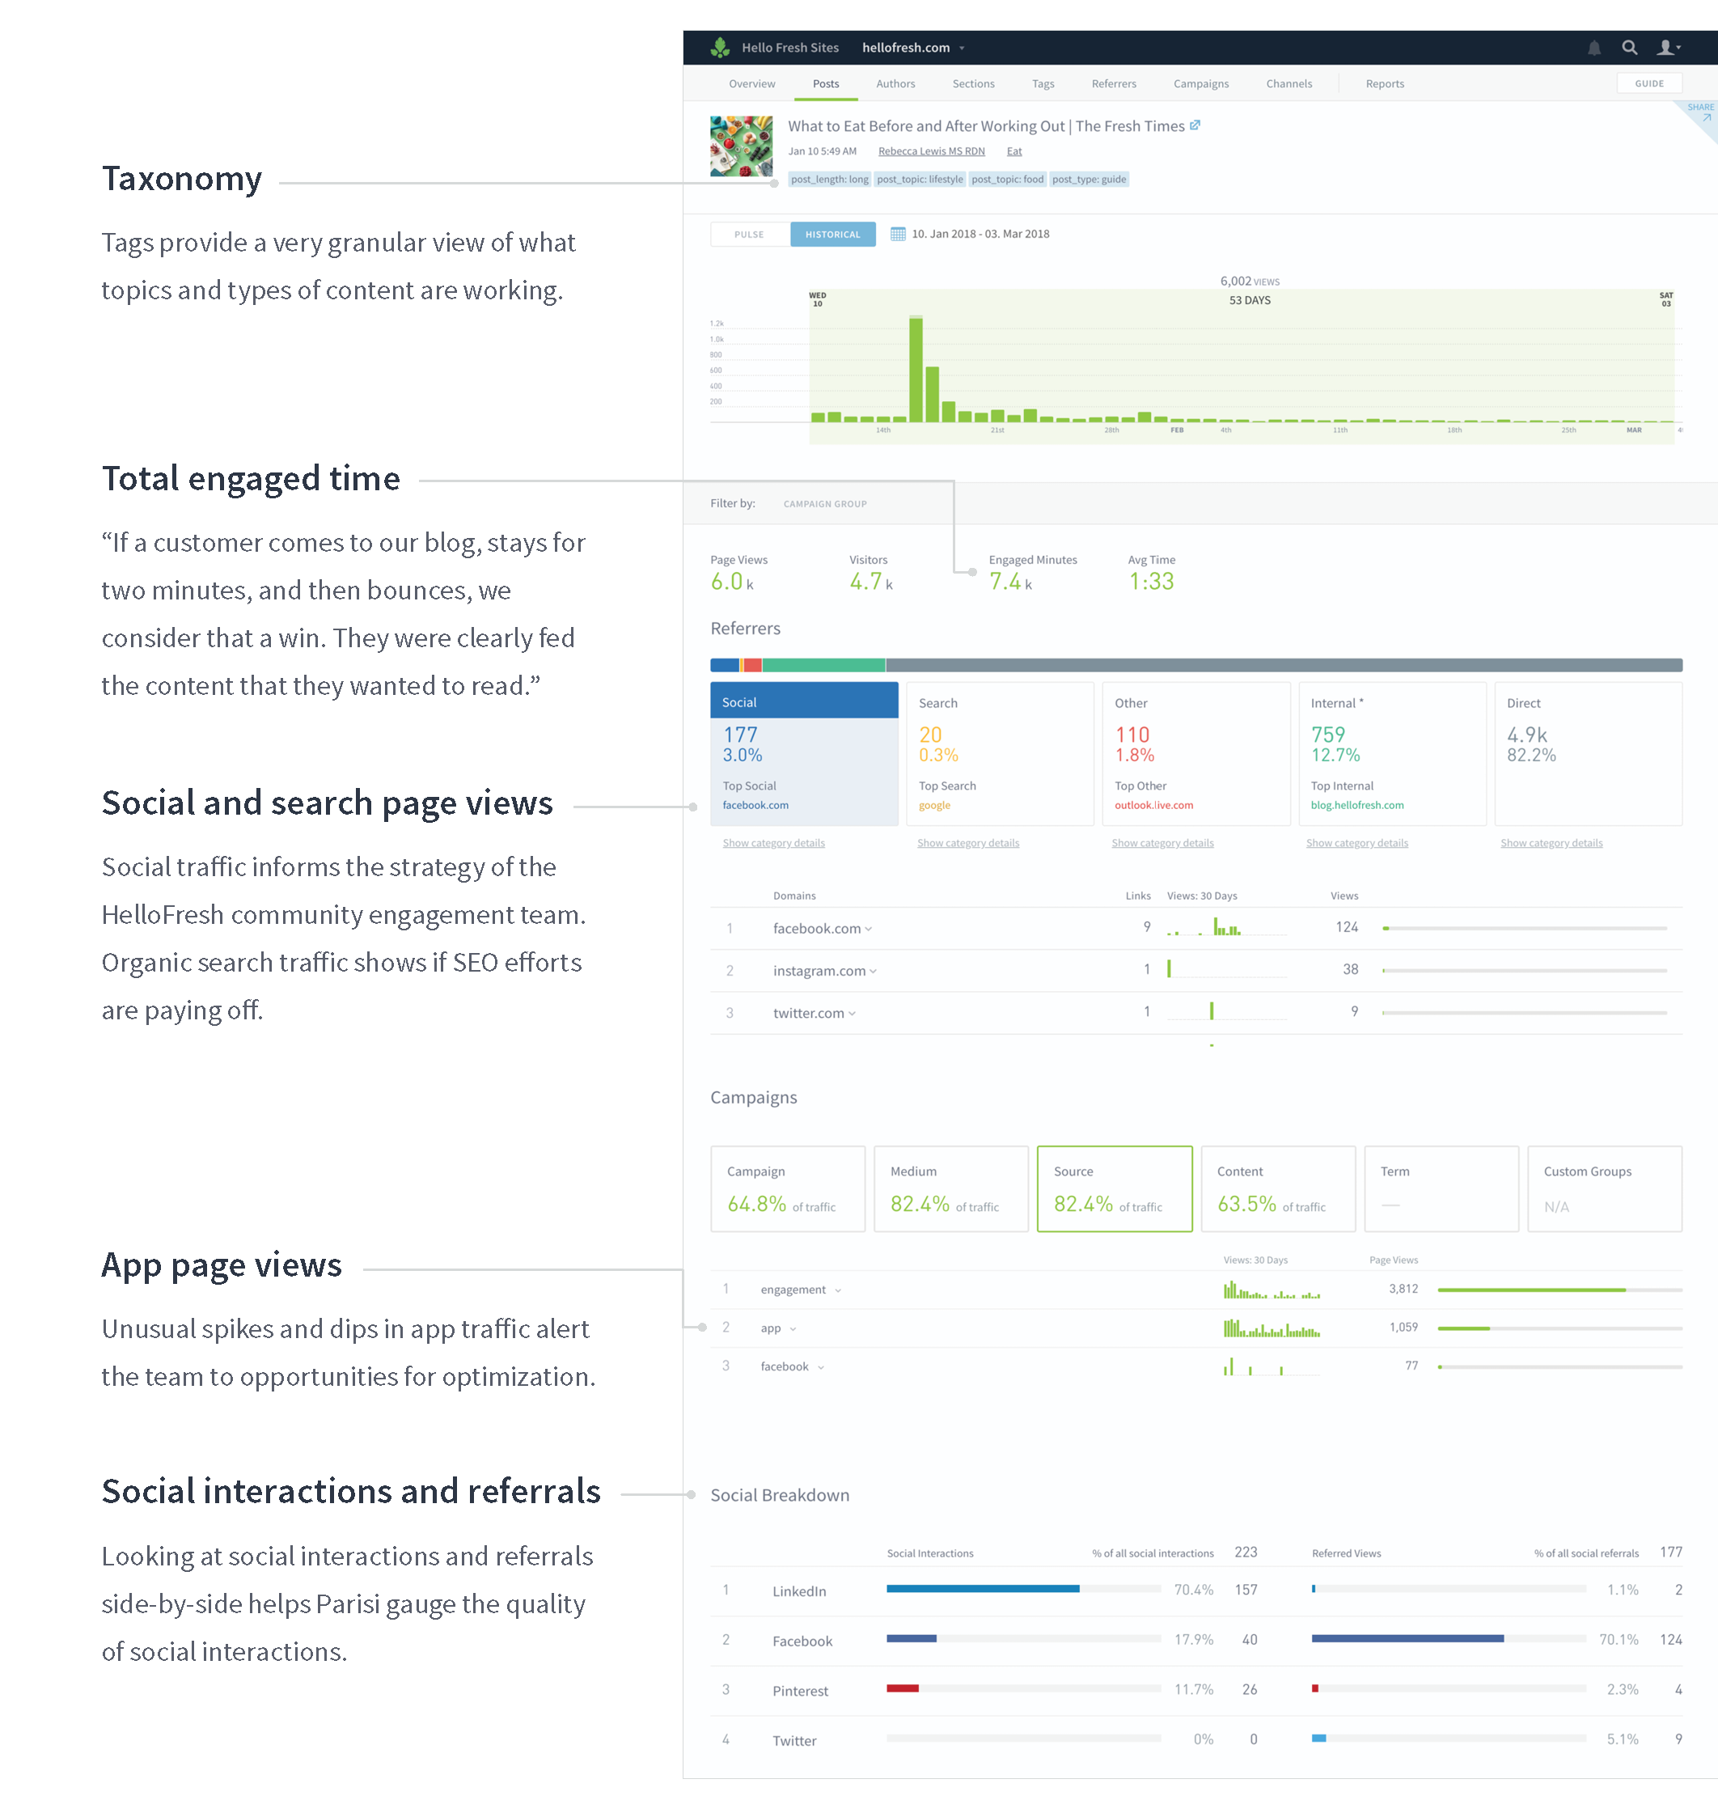The height and width of the screenshot is (1813, 1718).
Task: Open the Tags tab
Action: pos(1043,83)
